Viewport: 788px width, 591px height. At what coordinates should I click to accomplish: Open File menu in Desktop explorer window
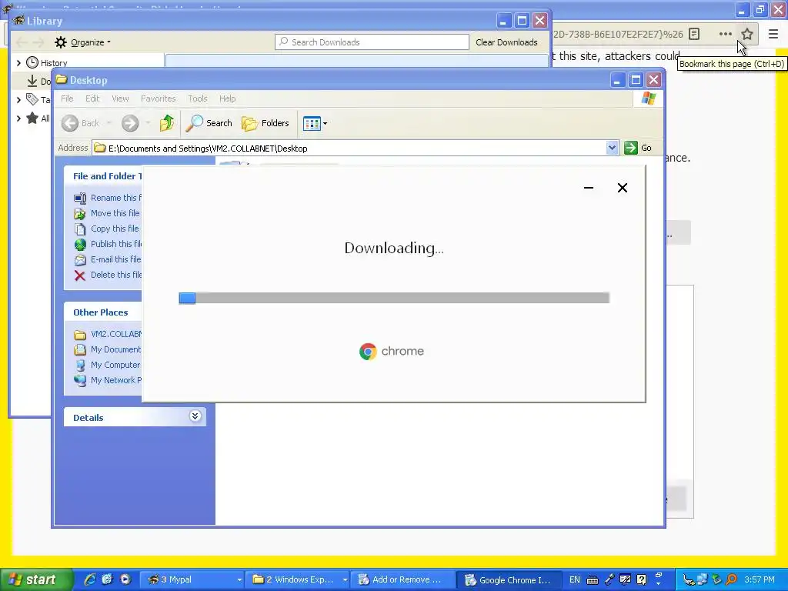tap(67, 98)
